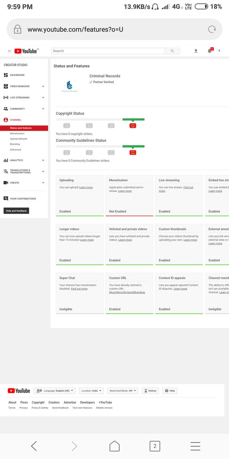Click the footer History button
This screenshot has width=229, height=459.
coord(150,391)
